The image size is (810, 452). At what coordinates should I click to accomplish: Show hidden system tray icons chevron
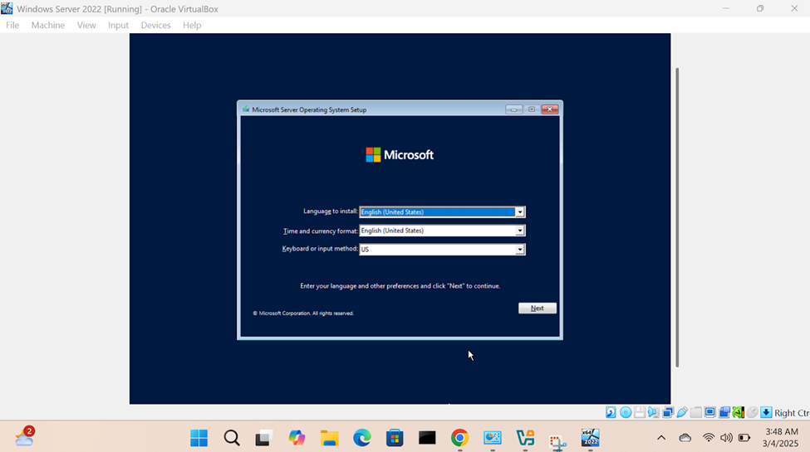click(x=661, y=438)
